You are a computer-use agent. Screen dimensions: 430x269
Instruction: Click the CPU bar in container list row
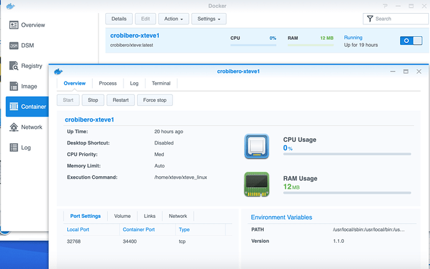pos(254,45)
